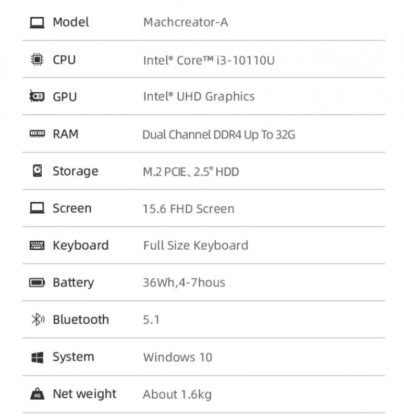
Task: Click the memory stick icon next to RAM
Action: pos(37,133)
